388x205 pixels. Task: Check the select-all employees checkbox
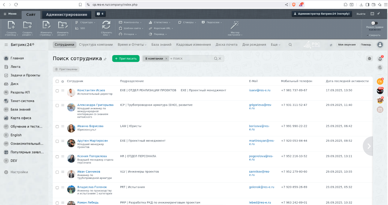point(57,81)
